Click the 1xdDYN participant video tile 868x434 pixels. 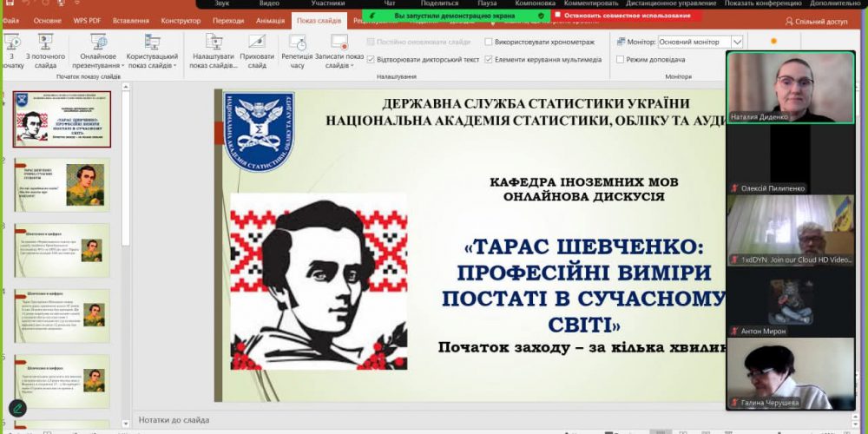coord(791,230)
